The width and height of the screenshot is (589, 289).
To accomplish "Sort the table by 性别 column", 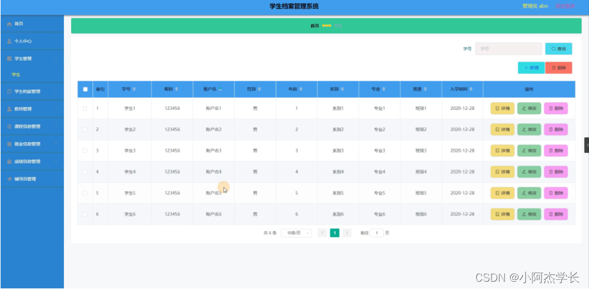I will click(259, 89).
